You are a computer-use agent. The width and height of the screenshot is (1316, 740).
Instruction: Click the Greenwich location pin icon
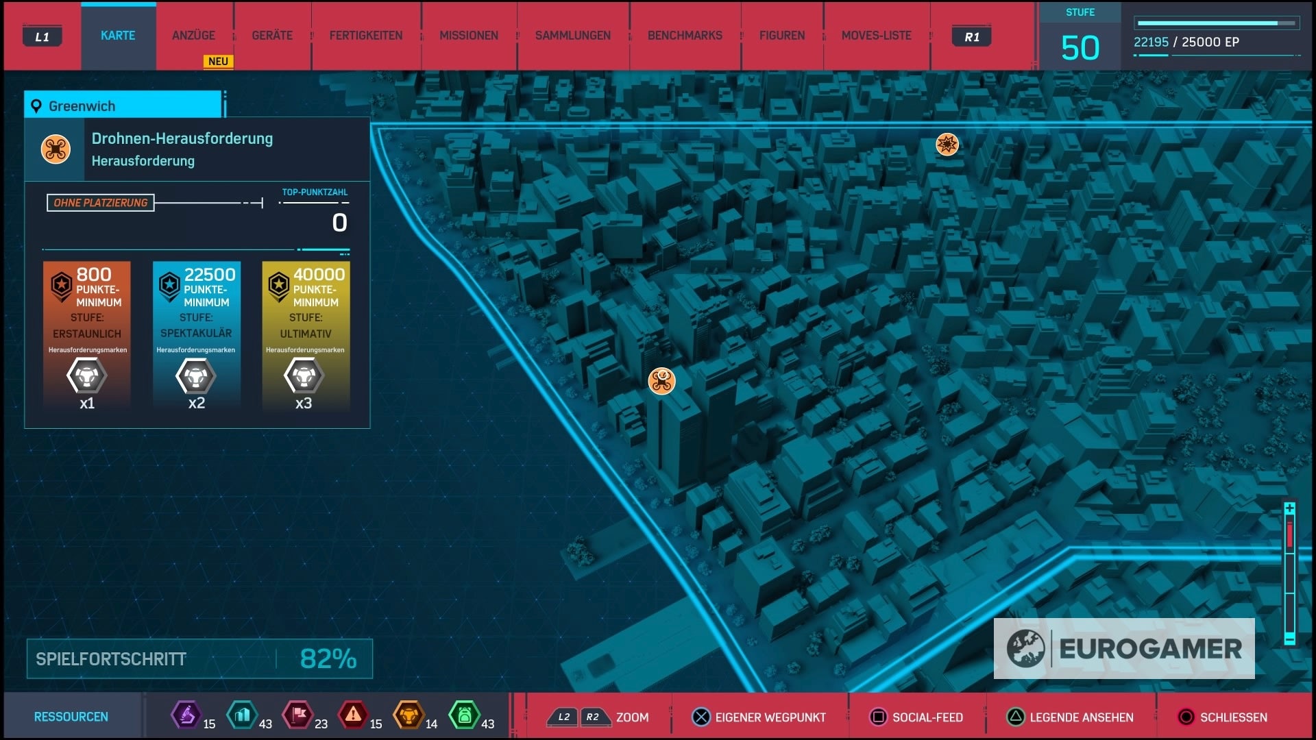point(36,106)
